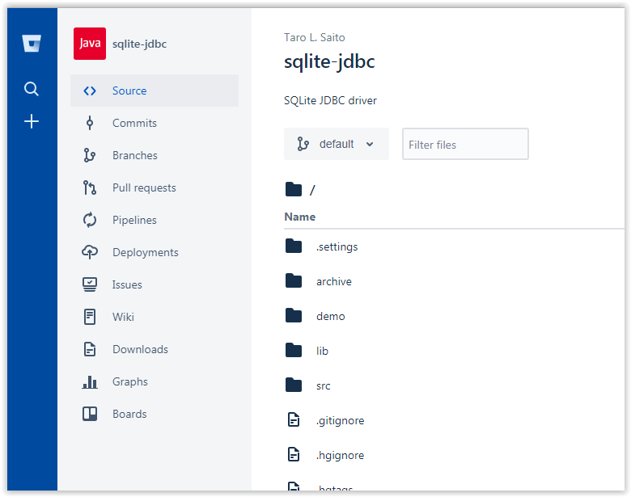Click the Graphs bar chart icon

(x=90, y=382)
